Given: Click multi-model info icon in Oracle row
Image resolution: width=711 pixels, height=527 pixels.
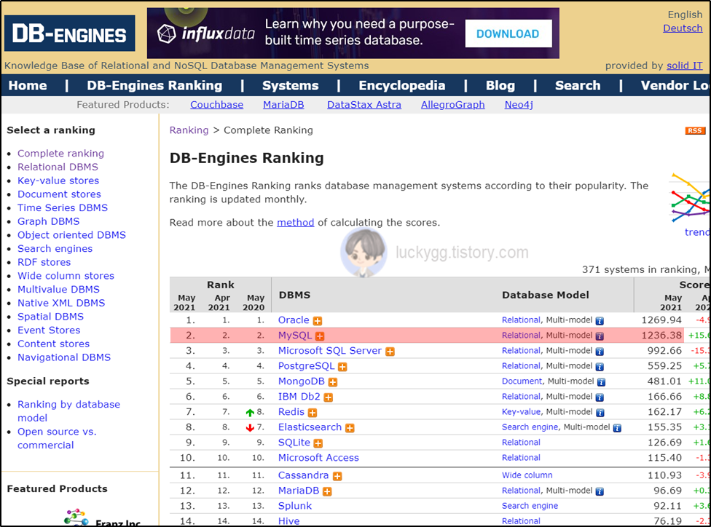Looking at the screenshot, I should coord(600,321).
